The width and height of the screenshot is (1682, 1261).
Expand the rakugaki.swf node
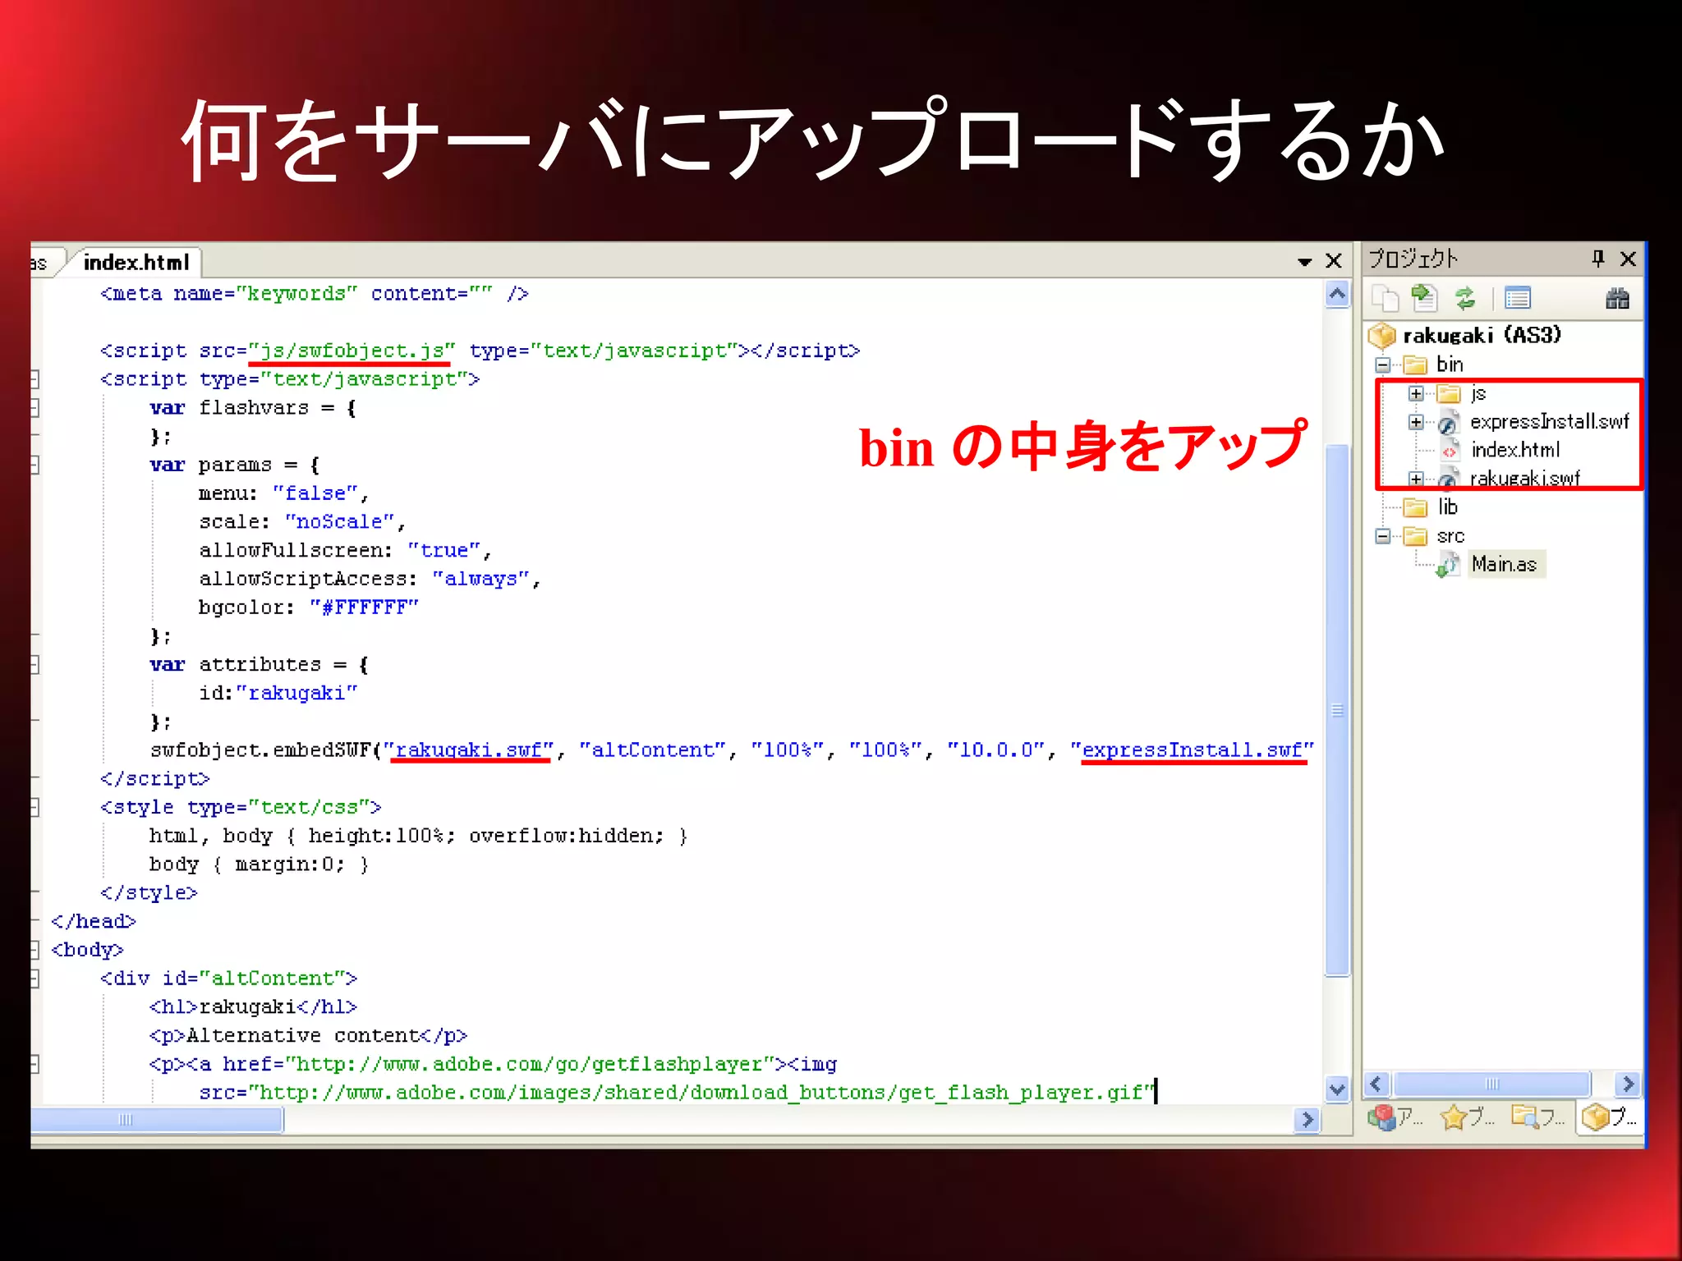(1416, 479)
